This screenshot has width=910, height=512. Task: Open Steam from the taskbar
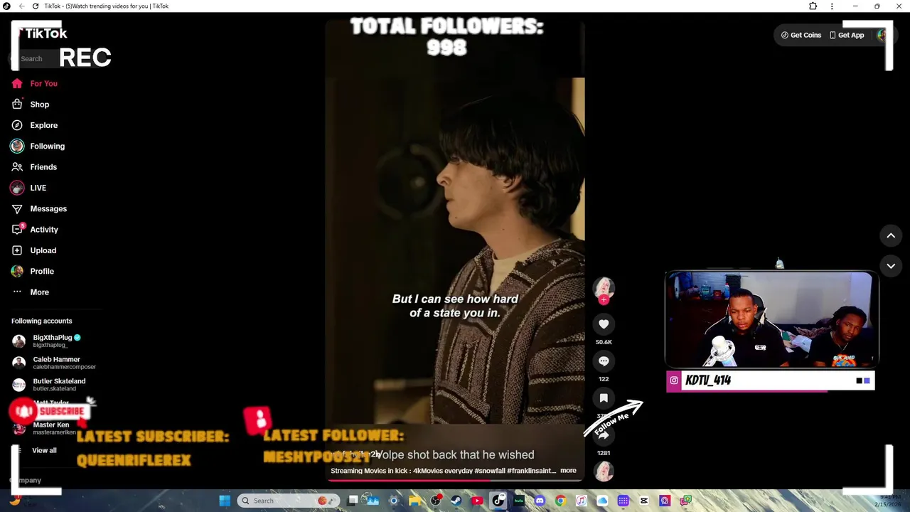coord(456,501)
